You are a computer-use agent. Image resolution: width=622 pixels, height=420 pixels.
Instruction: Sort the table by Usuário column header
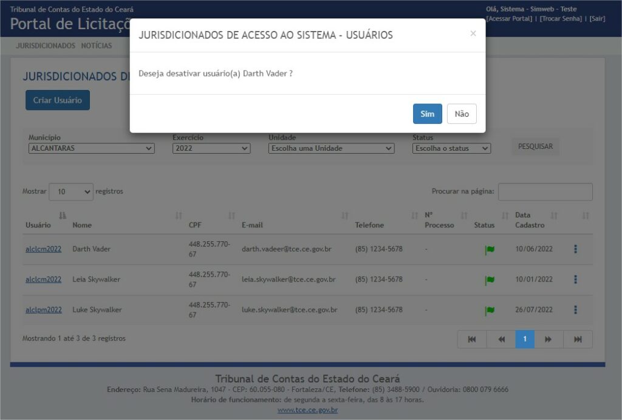[38, 225]
